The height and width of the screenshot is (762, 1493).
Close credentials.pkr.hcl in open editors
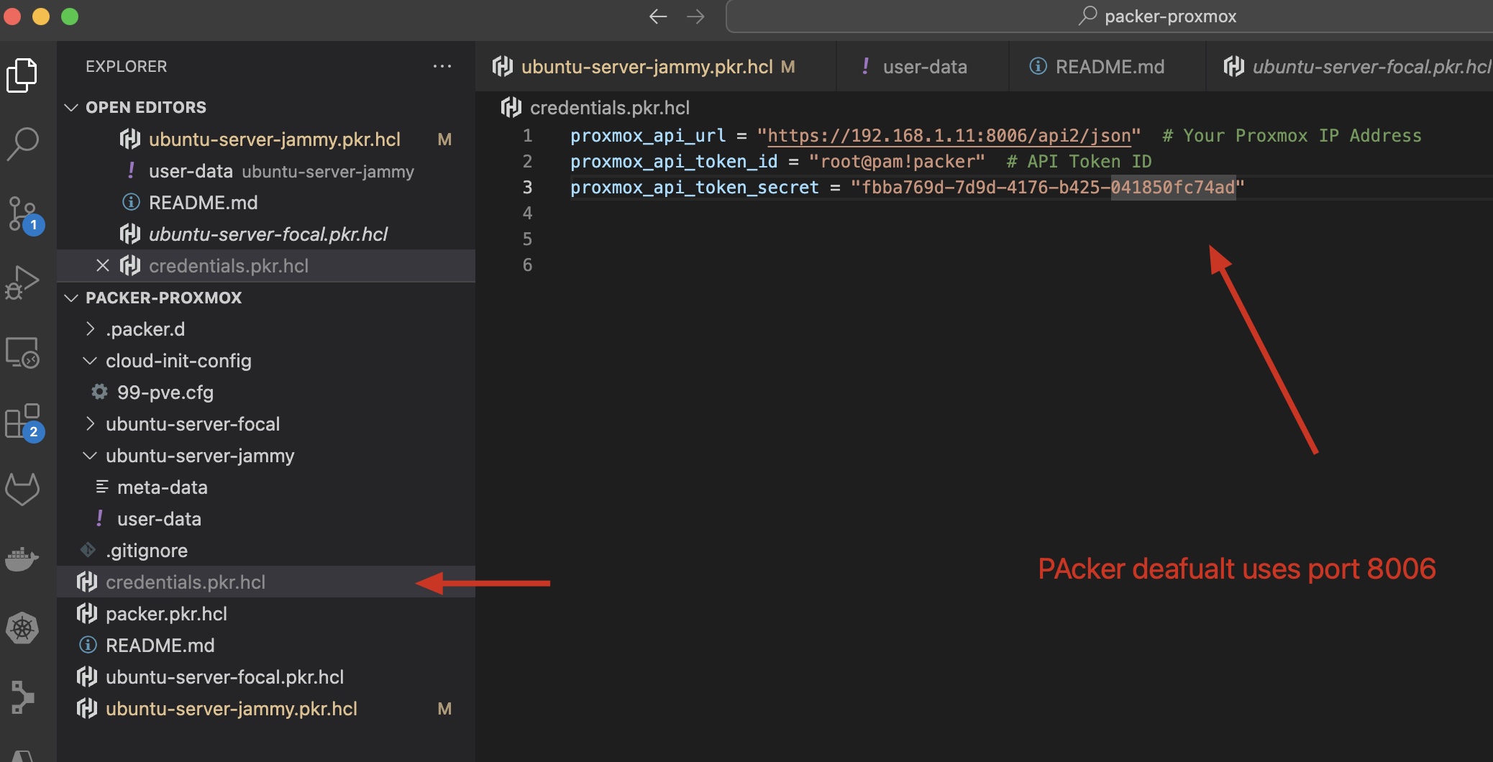pyautogui.click(x=103, y=266)
